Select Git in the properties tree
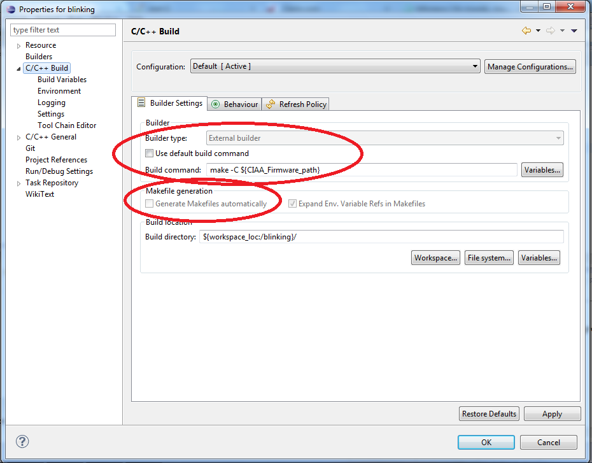The height and width of the screenshot is (463, 592). coord(30,148)
